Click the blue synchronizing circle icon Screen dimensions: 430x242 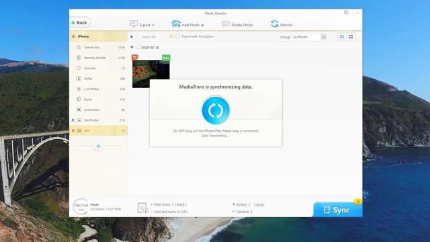[216, 110]
